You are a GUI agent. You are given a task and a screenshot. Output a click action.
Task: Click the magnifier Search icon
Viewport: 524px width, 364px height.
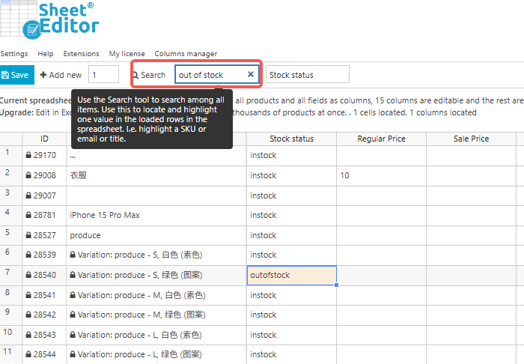[135, 75]
